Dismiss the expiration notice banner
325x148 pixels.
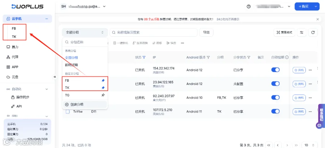tap(317, 19)
